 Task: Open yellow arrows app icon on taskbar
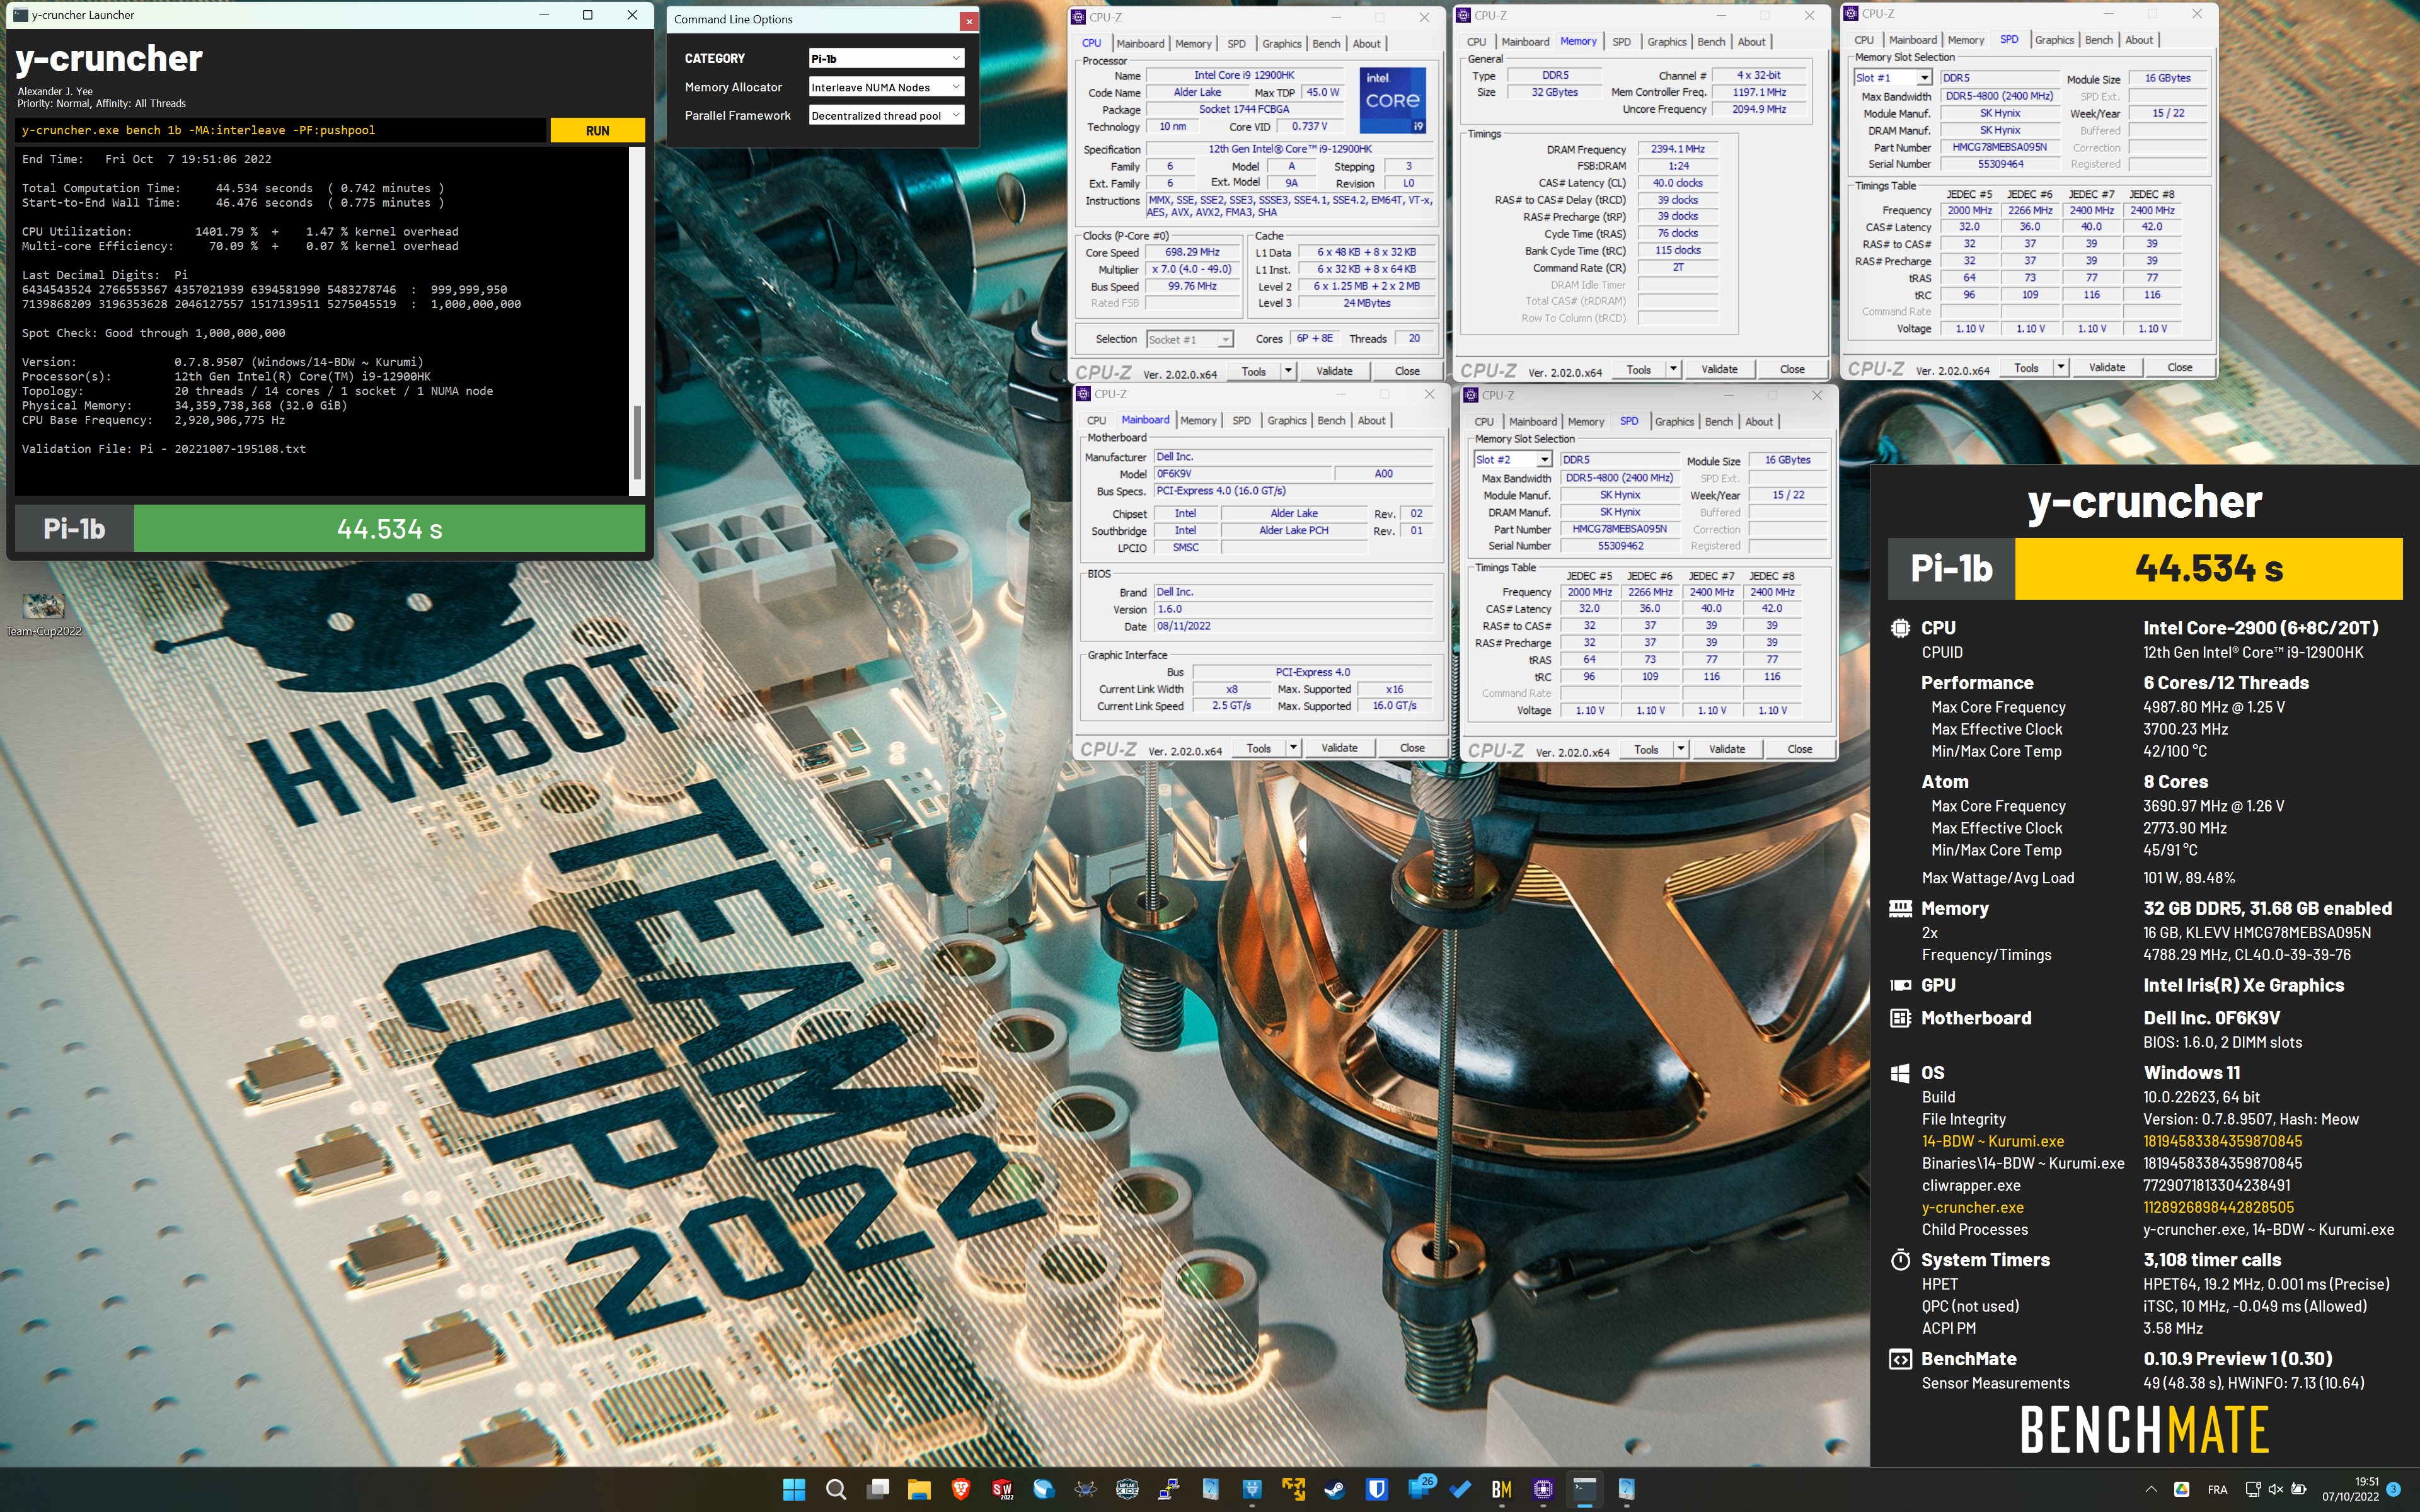pyautogui.click(x=1293, y=1489)
